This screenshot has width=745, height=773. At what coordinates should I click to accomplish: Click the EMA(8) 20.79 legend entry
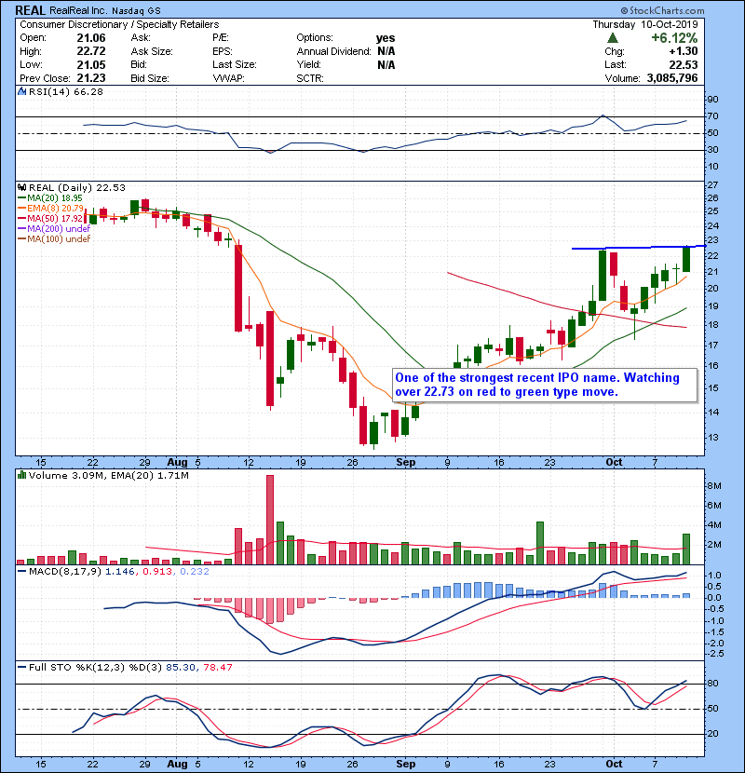(x=51, y=209)
